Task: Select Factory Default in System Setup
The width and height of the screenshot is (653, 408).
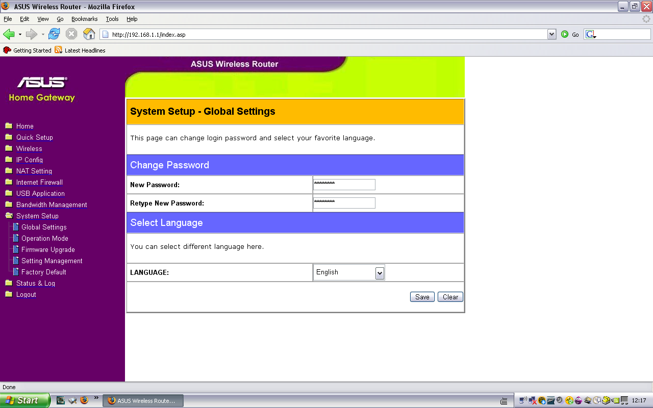Action: (x=44, y=272)
